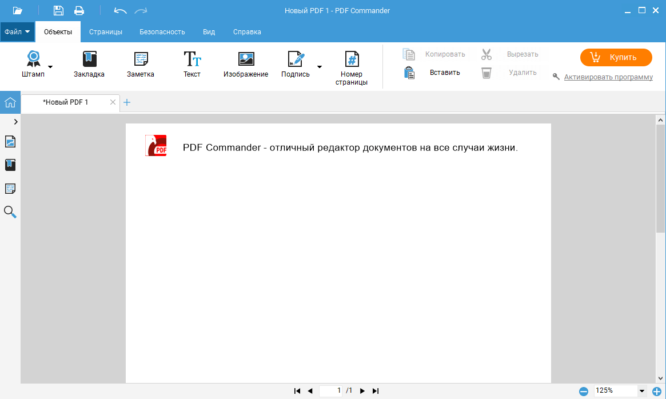Save the document with the floppy disk icon

(x=58, y=10)
